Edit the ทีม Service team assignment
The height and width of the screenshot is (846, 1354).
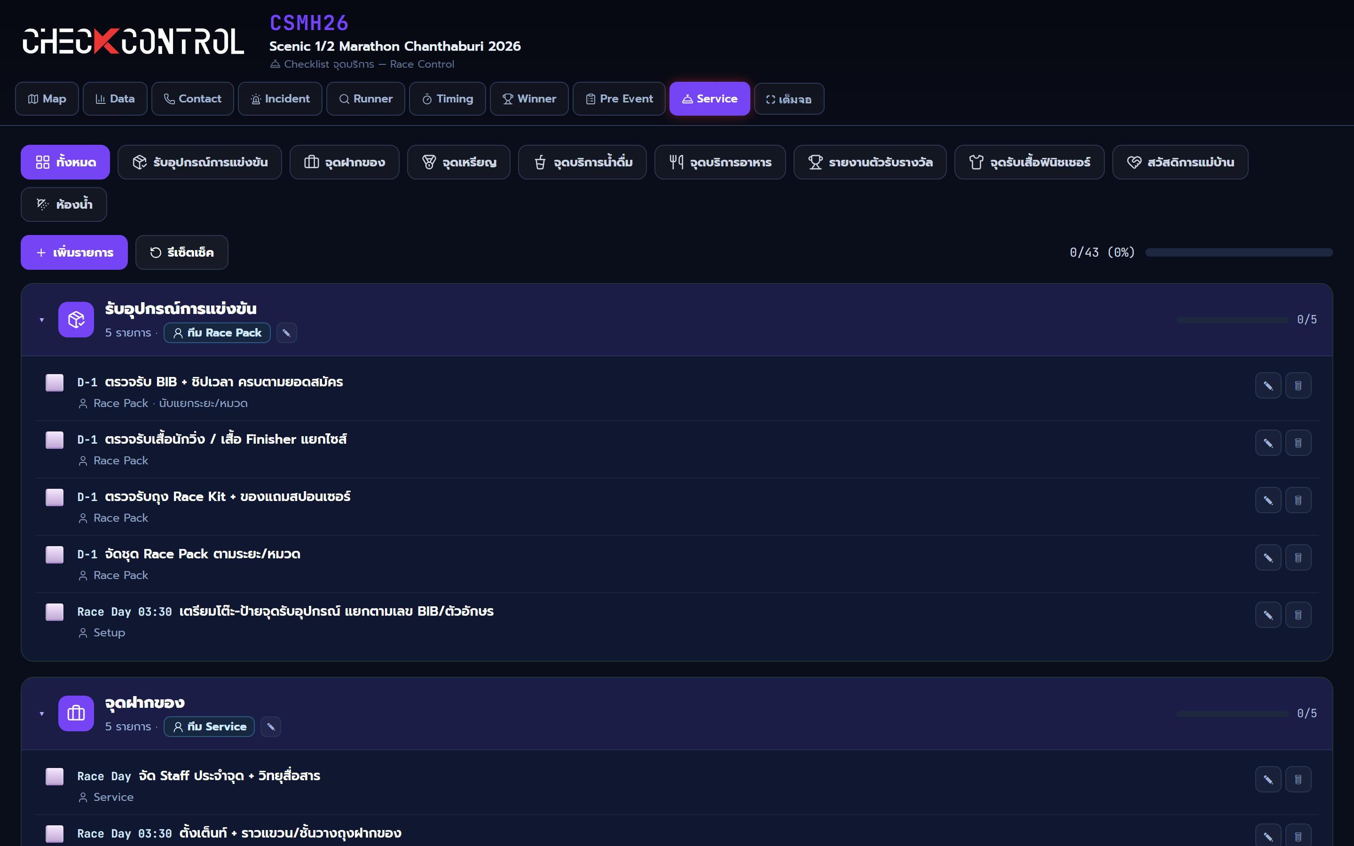click(x=271, y=727)
